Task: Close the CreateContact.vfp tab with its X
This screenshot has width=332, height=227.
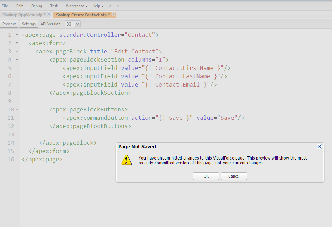Action: click(113, 14)
